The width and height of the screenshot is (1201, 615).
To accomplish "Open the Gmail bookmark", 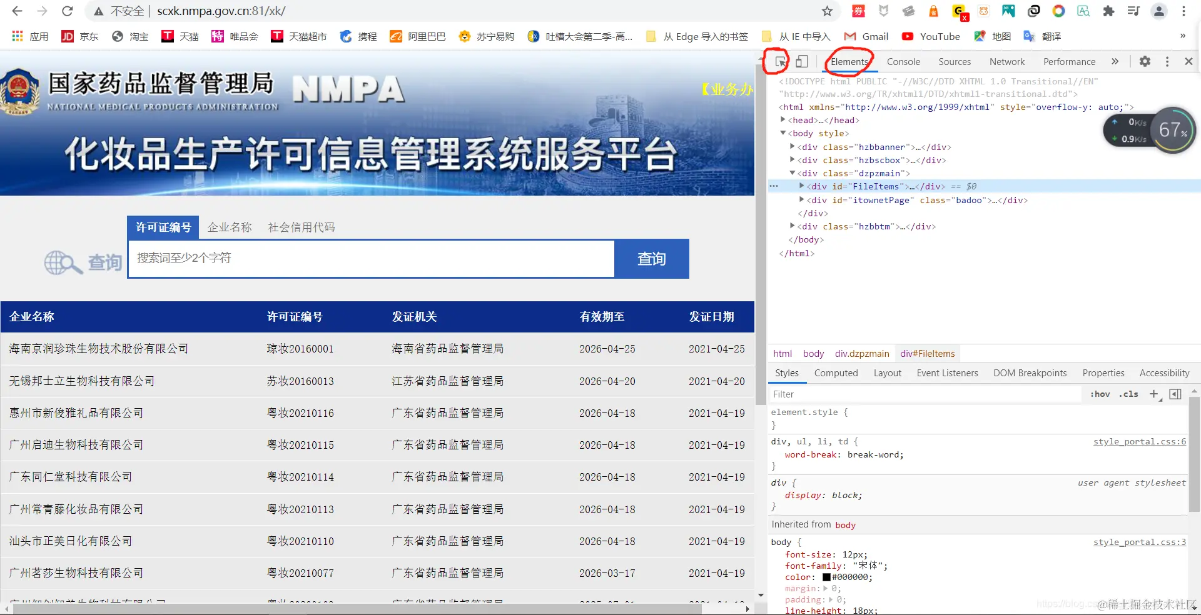I will pyautogui.click(x=866, y=36).
